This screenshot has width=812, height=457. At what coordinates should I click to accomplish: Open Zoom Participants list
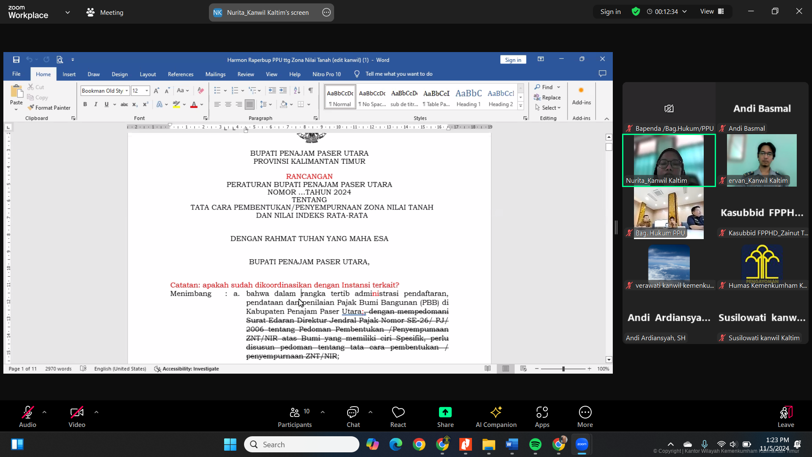click(295, 417)
